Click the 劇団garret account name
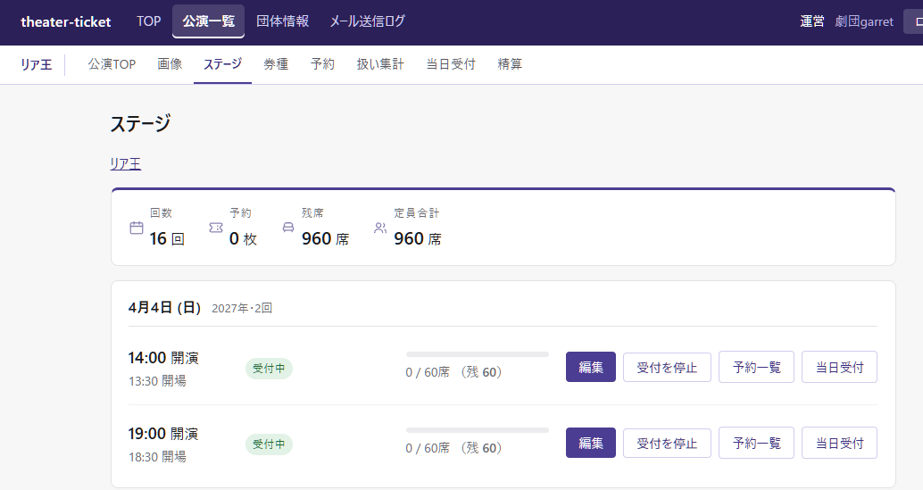 (863, 21)
